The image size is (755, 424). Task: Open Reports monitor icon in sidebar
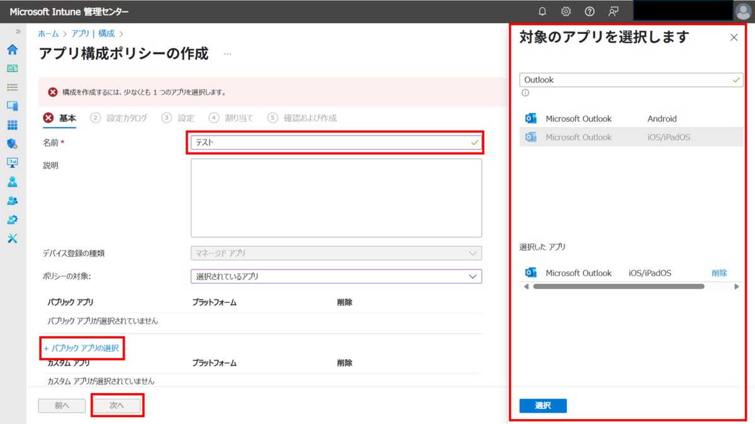12,163
